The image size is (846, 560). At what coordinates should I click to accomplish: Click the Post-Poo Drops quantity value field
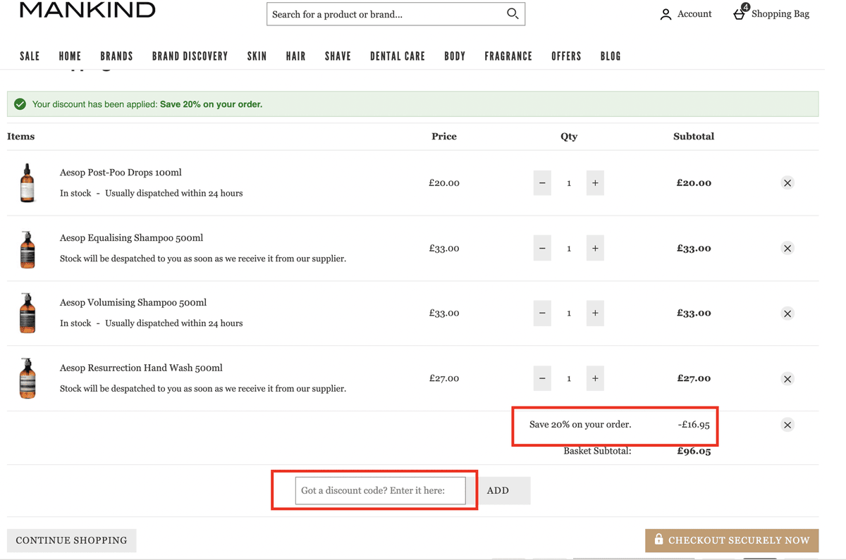coord(569,183)
